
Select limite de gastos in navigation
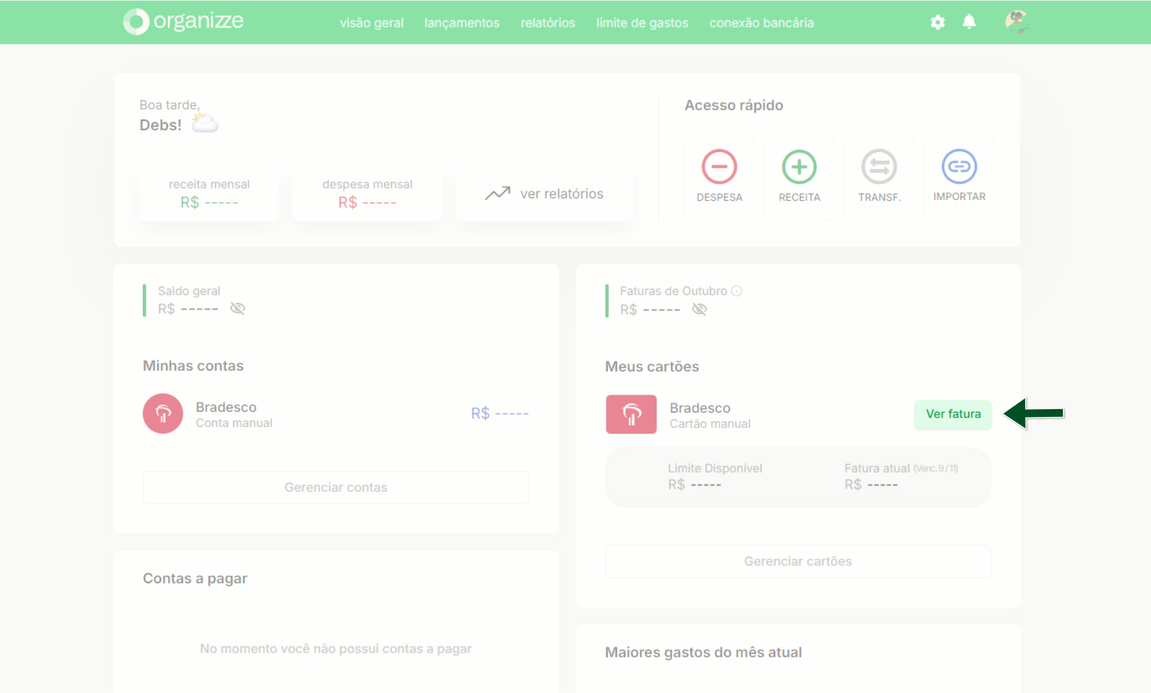point(642,23)
